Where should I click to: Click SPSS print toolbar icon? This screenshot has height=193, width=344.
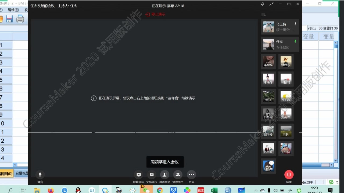[20, 19]
